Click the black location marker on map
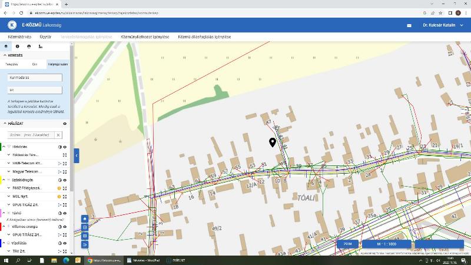The height and width of the screenshot is (265, 471). (x=273, y=143)
